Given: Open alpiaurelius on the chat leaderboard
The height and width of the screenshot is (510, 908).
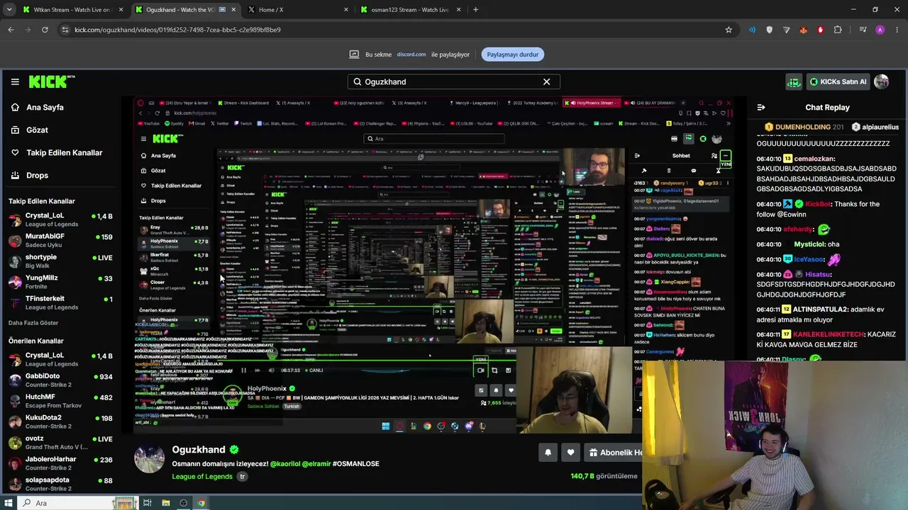Looking at the screenshot, I should pos(875,127).
